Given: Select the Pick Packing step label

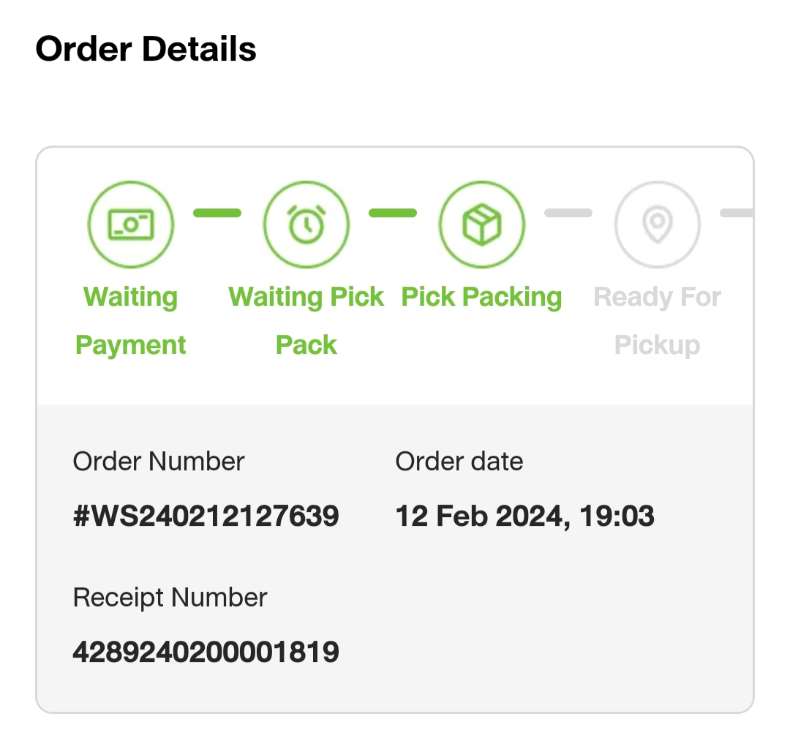Looking at the screenshot, I should [x=481, y=297].
